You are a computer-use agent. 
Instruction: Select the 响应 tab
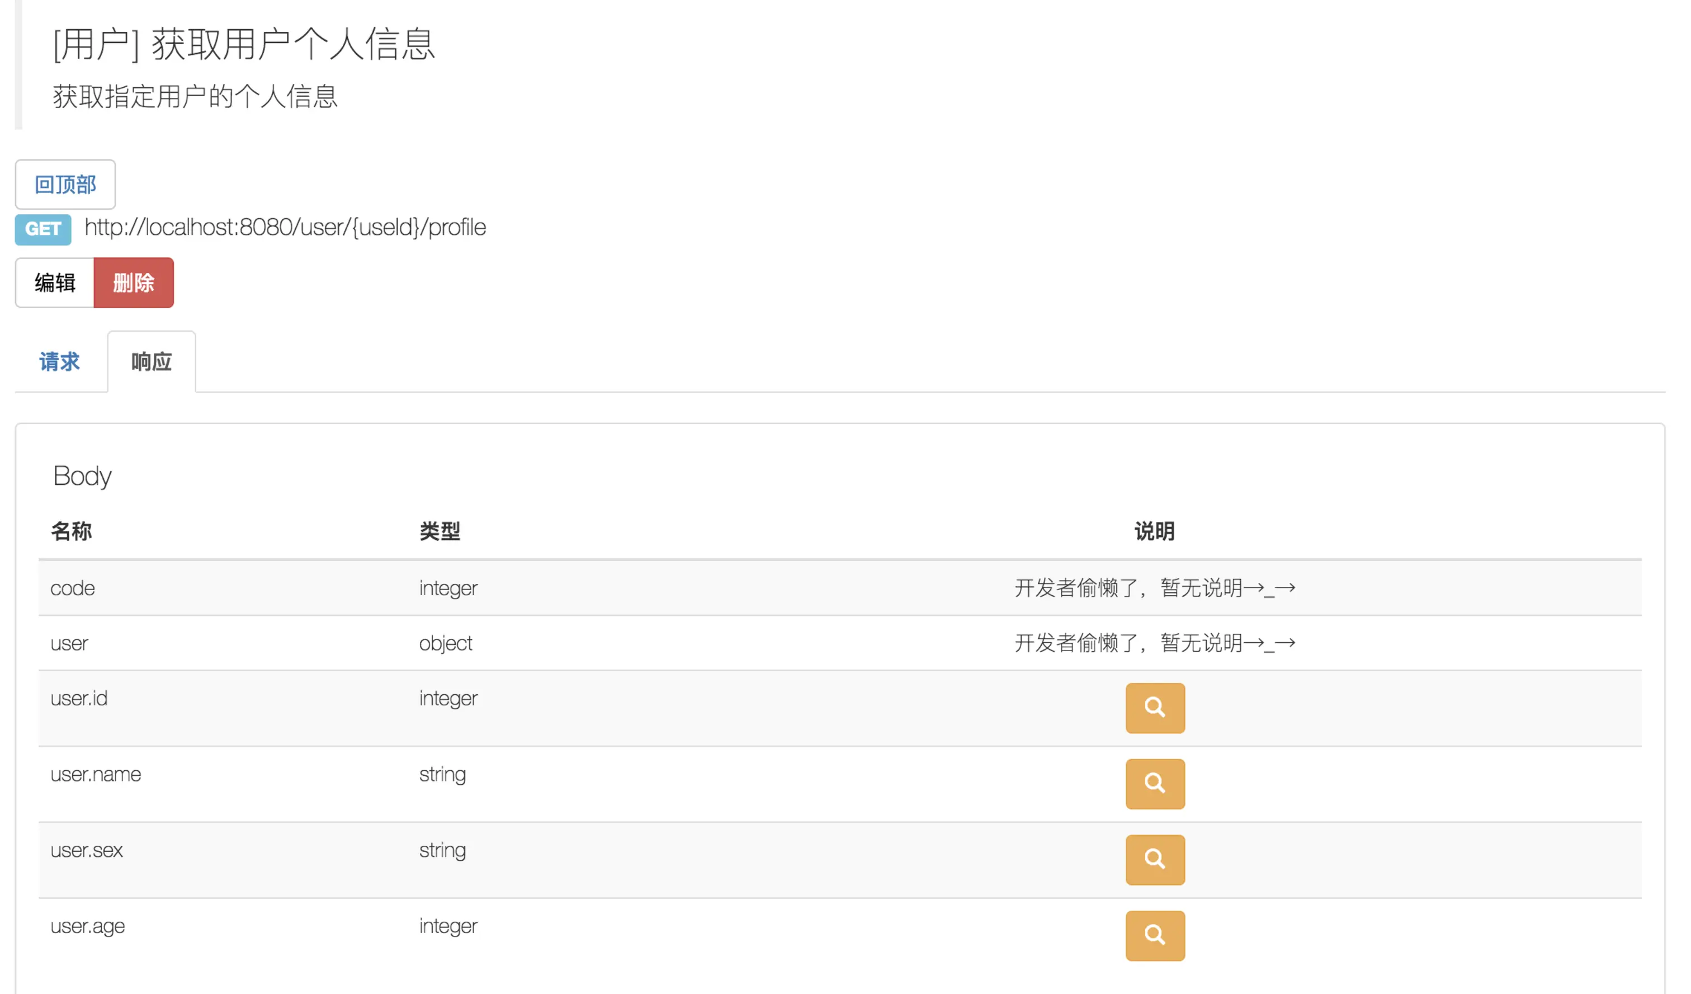(151, 362)
